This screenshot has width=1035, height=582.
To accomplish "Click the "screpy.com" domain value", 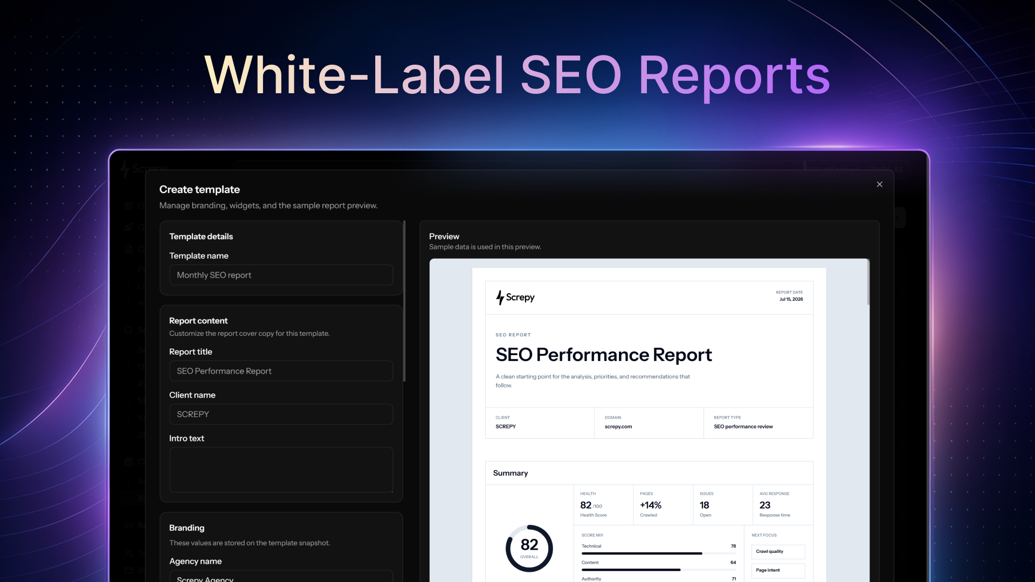I will pos(618,426).
